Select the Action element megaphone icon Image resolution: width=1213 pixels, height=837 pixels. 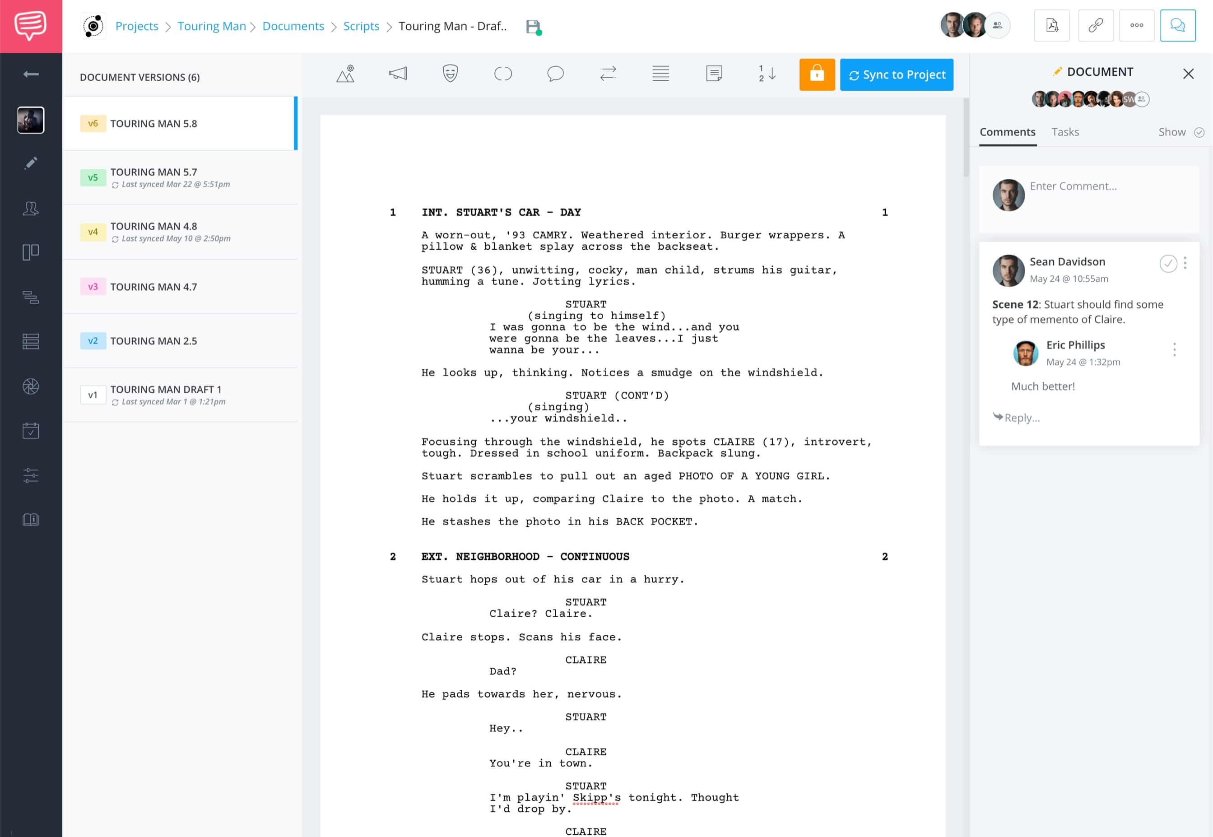(x=398, y=74)
